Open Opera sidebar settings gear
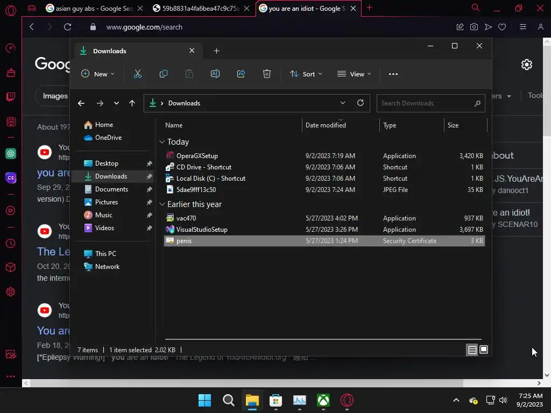The height and width of the screenshot is (413, 551). 11,291
